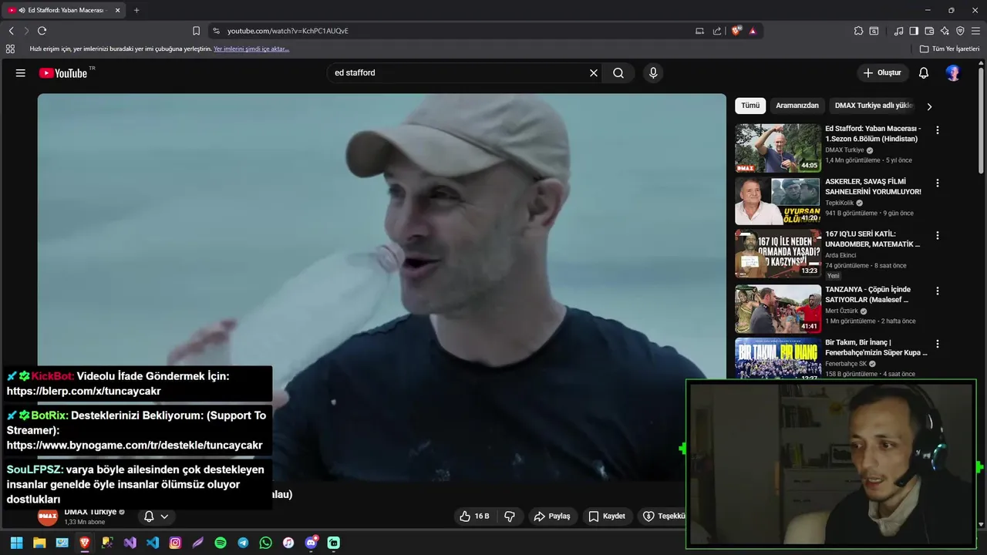The image size is (987, 555).
Task: Dislike the video with thumbs down
Action: pyautogui.click(x=510, y=516)
